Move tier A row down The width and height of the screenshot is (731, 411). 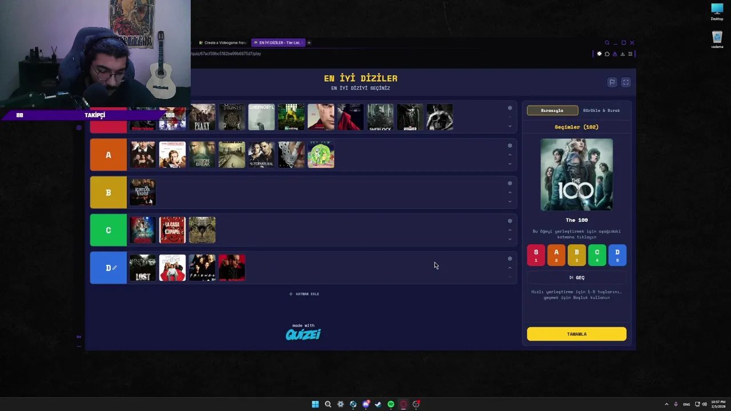[x=510, y=164]
